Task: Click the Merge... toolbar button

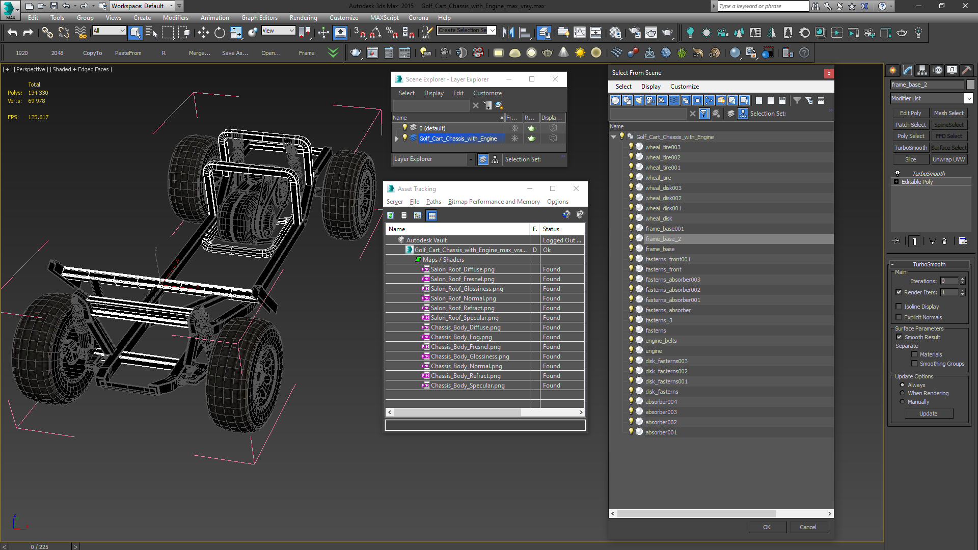Action: click(x=199, y=53)
